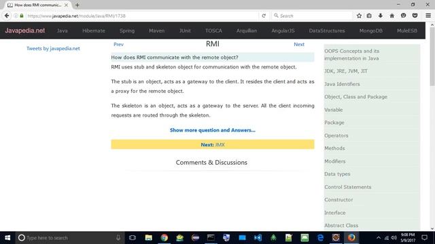Open the MuleESB navbar item

[x=407, y=30]
